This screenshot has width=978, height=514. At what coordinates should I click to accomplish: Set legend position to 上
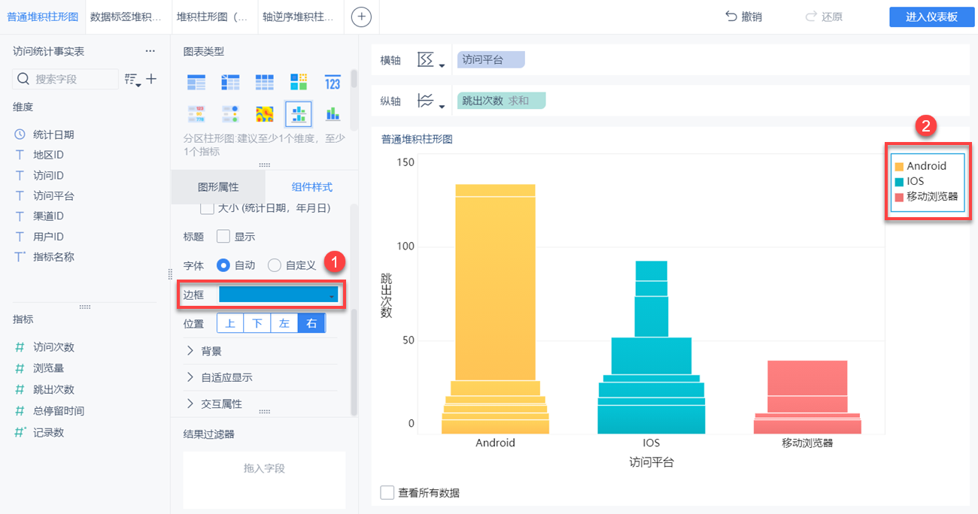[230, 323]
